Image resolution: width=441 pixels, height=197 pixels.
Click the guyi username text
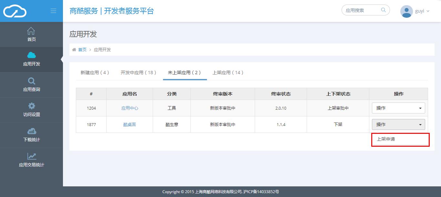tap(419, 11)
